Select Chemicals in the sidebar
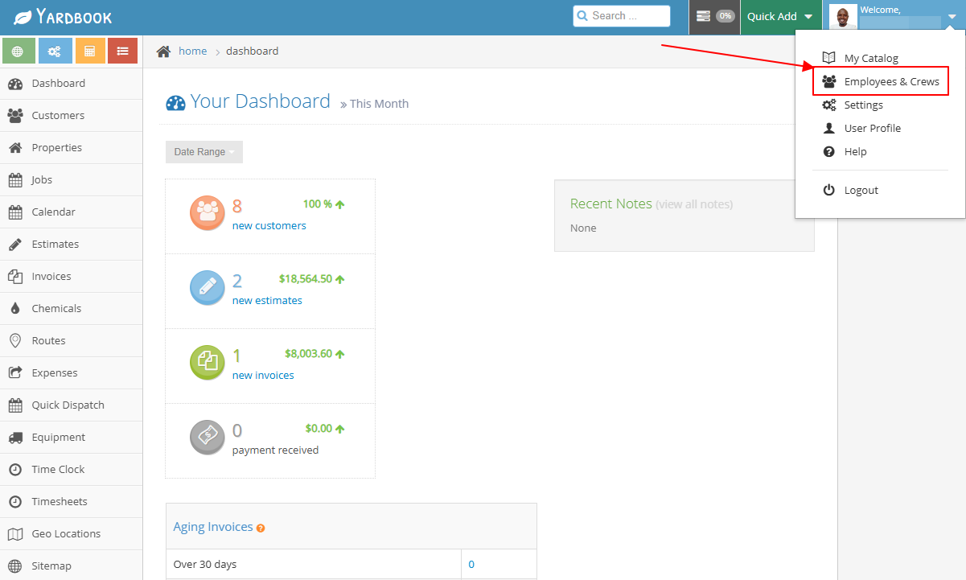 pos(71,308)
